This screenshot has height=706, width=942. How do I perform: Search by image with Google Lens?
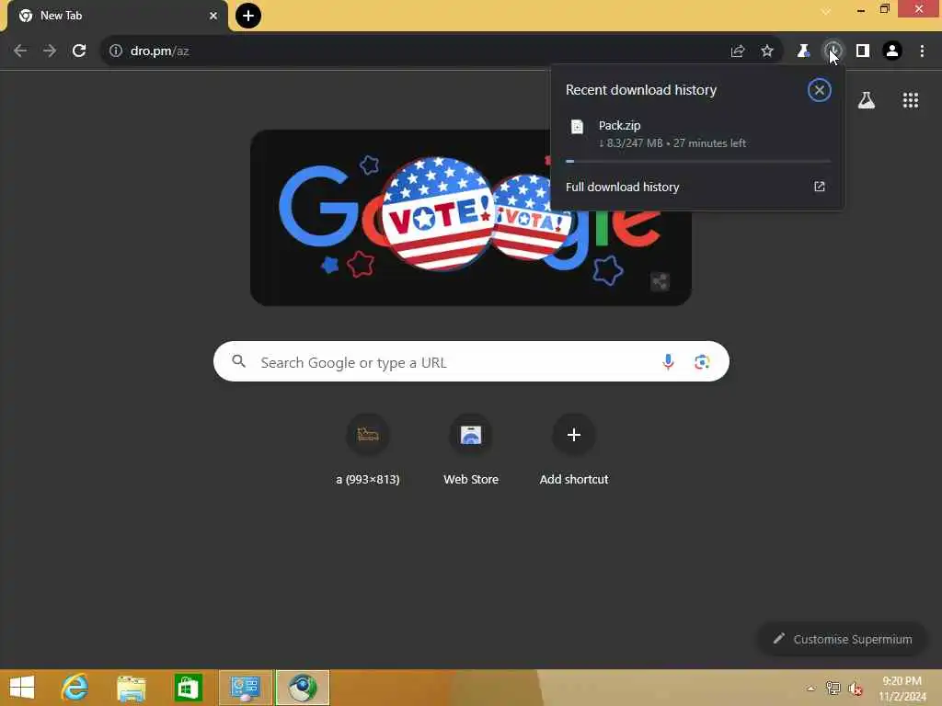pos(702,362)
